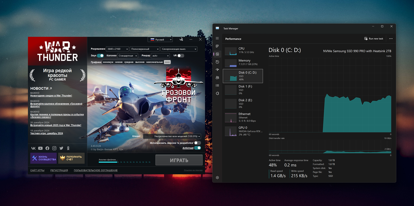Open САЙТ ИГРЫ link

tap(38, 170)
